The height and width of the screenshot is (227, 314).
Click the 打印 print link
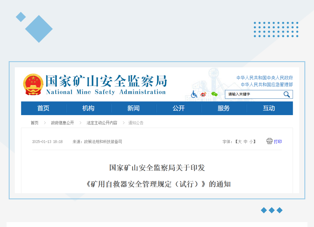tap(278, 142)
